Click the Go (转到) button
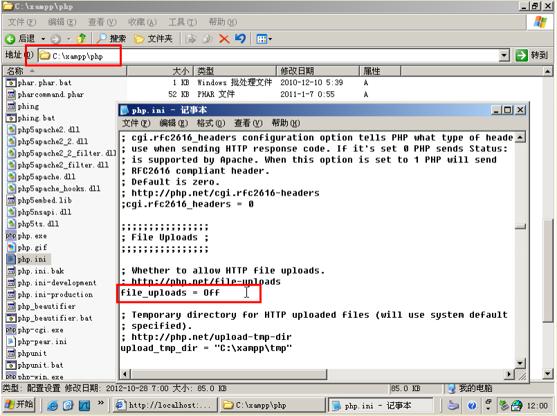Viewport: 557px width, 416px height. point(532,55)
